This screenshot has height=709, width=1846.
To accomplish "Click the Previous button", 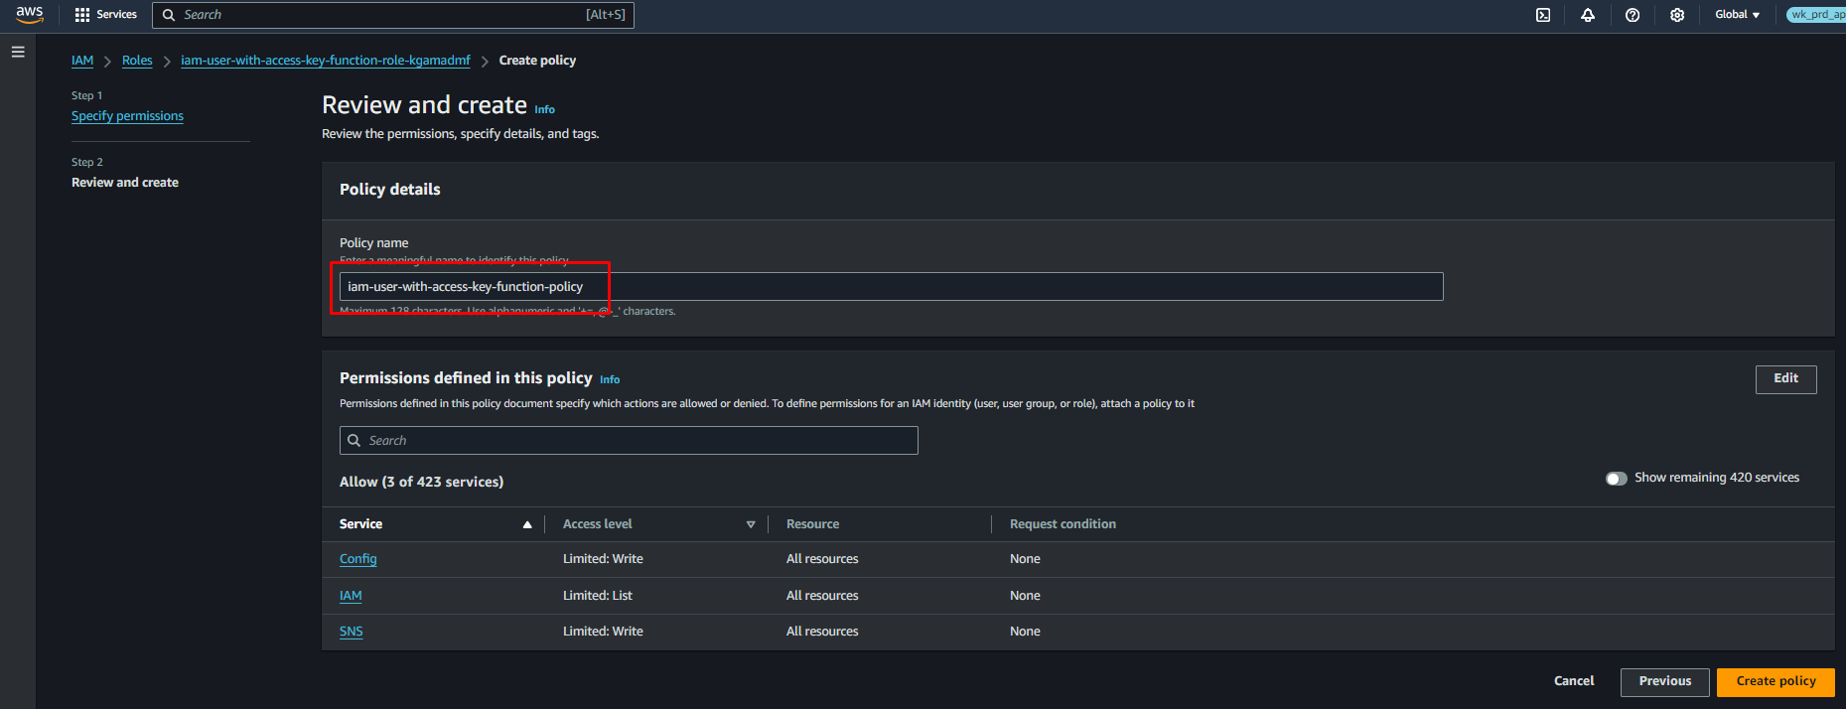I will [1664, 681].
